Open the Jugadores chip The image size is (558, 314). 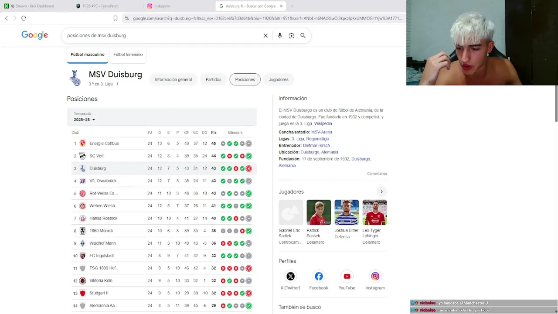coord(279,79)
